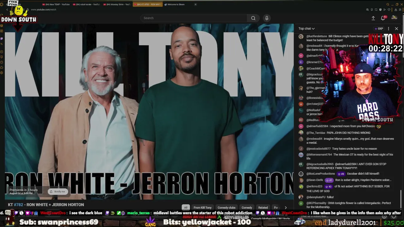Viewport: 404px width, 227px height.
Task: Select the All filter chip
Action: 186,207
